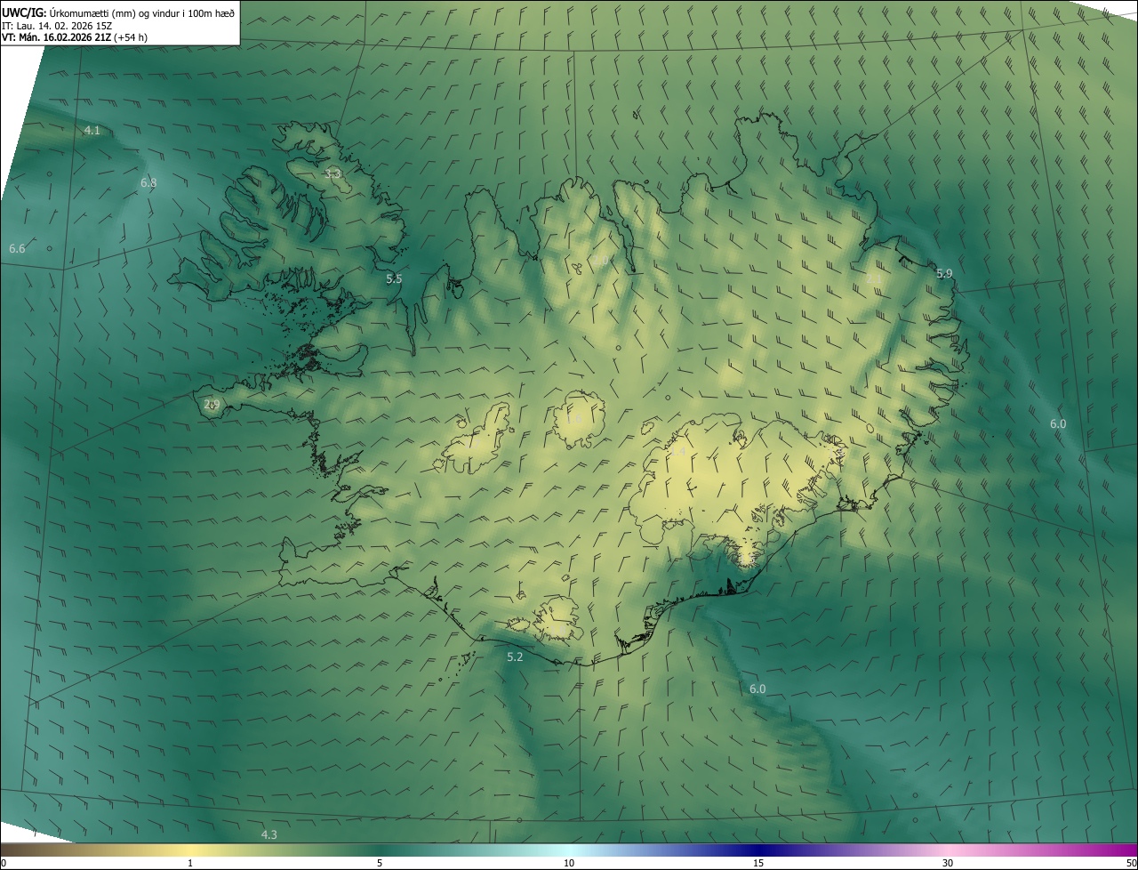Click the faint 2.1 value label
The image size is (1138, 870).
pos(874,279)
